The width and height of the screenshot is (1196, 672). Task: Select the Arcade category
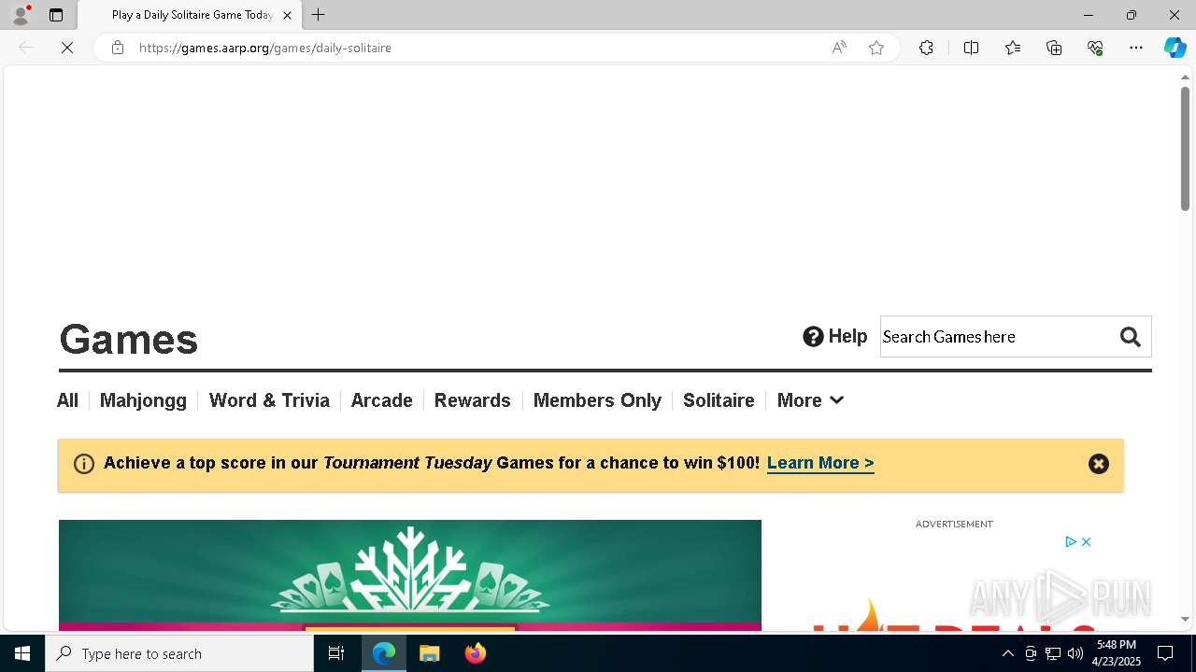click(x=381, y=400)
